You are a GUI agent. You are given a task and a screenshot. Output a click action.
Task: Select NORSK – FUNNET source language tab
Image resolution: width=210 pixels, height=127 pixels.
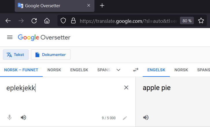click(x=21, y=70)
